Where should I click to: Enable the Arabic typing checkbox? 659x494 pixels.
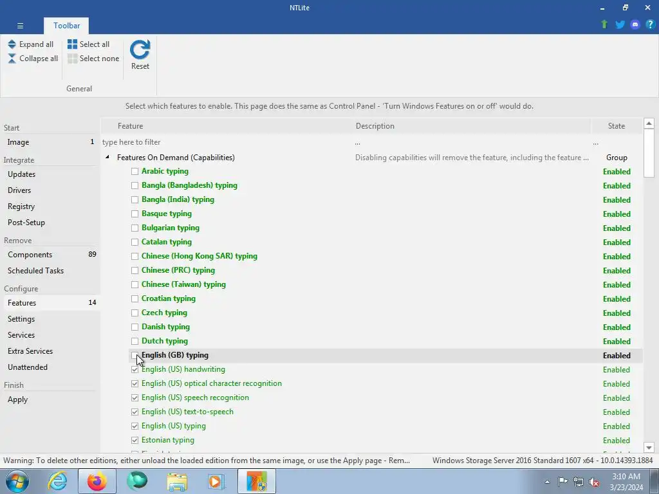pyautogui.click(x=135, y=171)
